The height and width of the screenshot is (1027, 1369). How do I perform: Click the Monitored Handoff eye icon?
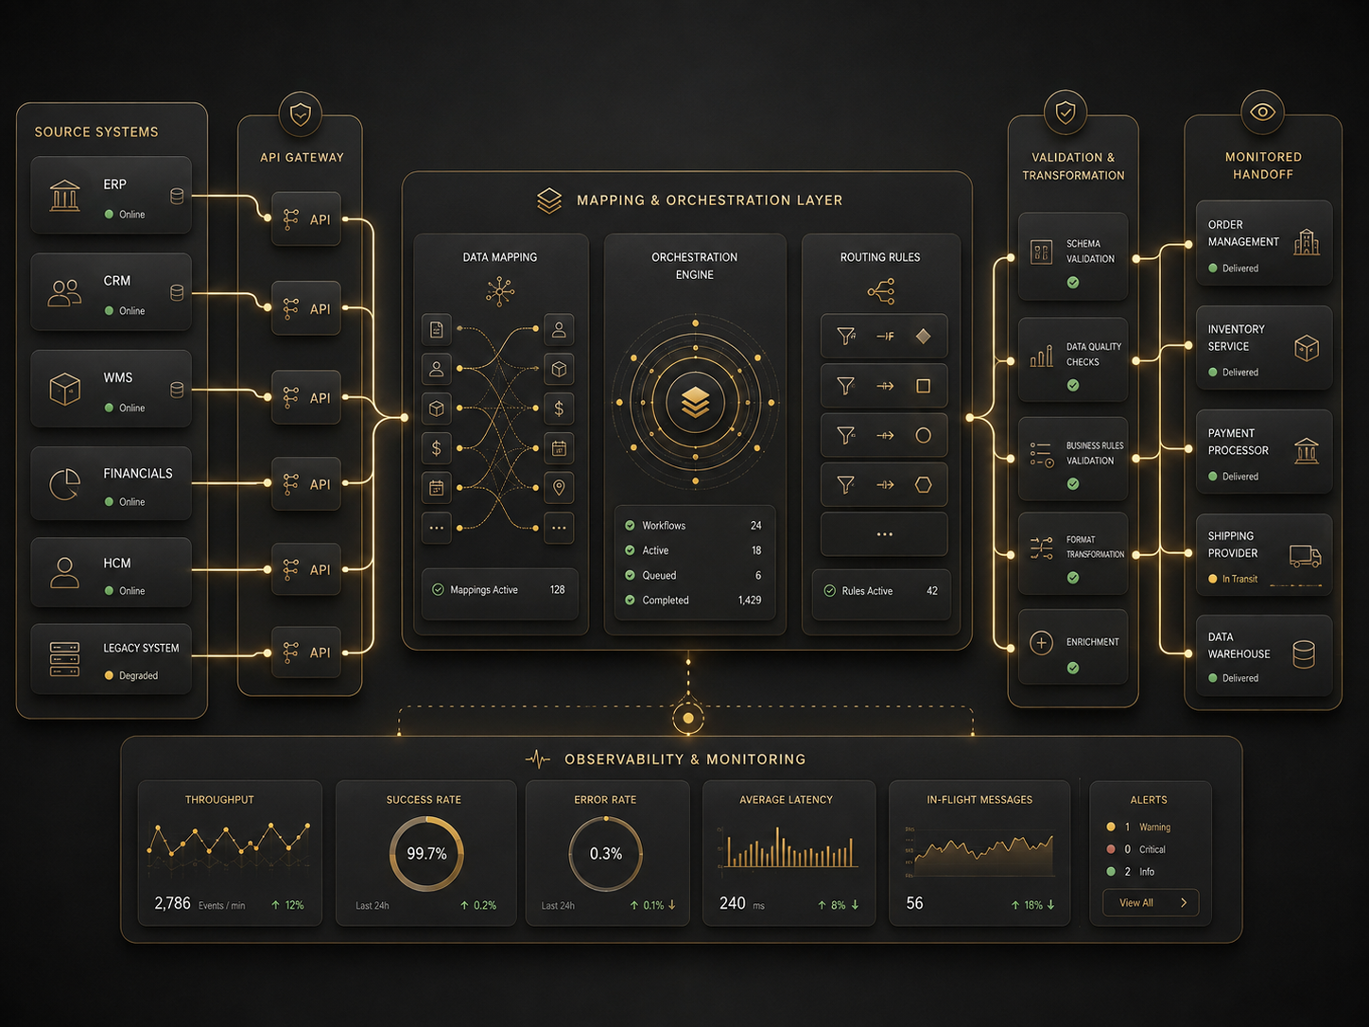[1262, 113]
